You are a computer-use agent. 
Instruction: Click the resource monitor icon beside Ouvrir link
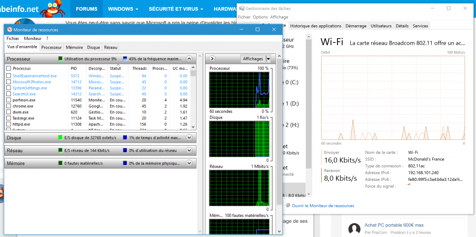point(288,206)
